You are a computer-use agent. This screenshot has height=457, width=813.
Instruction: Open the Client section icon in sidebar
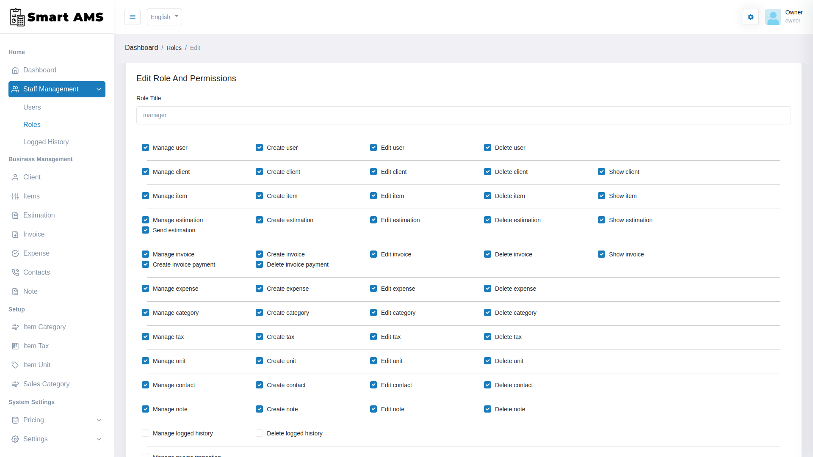15,177
